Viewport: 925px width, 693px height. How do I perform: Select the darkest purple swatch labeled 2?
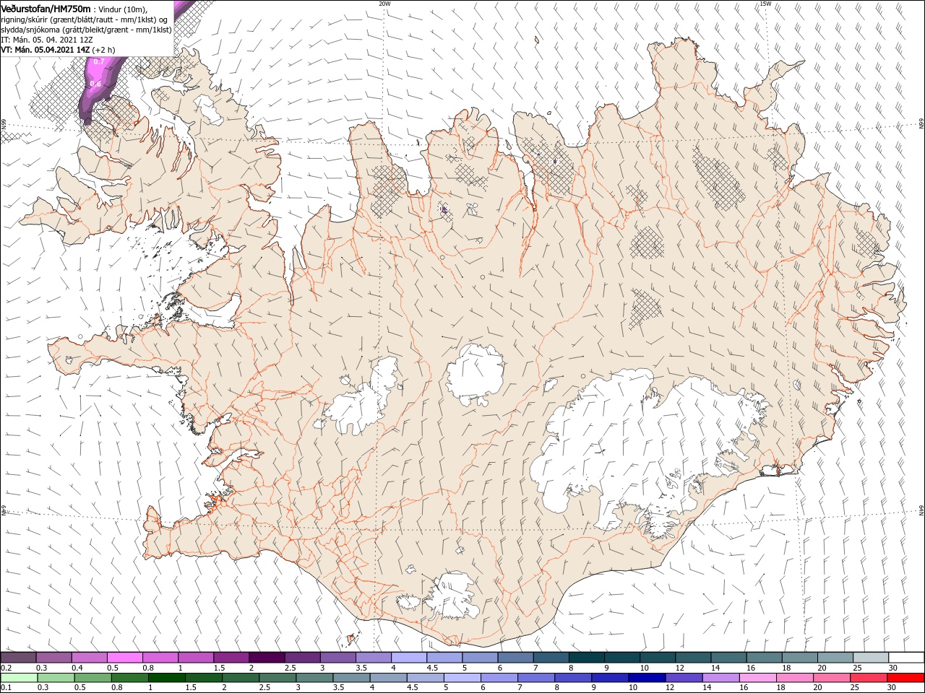click(267, 658)
